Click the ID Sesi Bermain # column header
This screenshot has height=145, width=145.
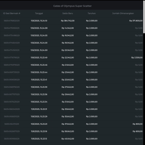(12, 13)
